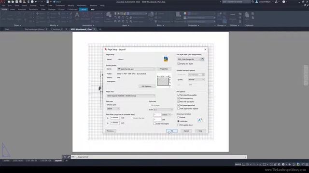309x173 pixels.
Task: Close the command line with its X
Action: pos(65,157)
